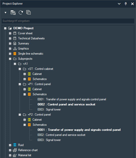Click the Material list icon

point(15,155)
